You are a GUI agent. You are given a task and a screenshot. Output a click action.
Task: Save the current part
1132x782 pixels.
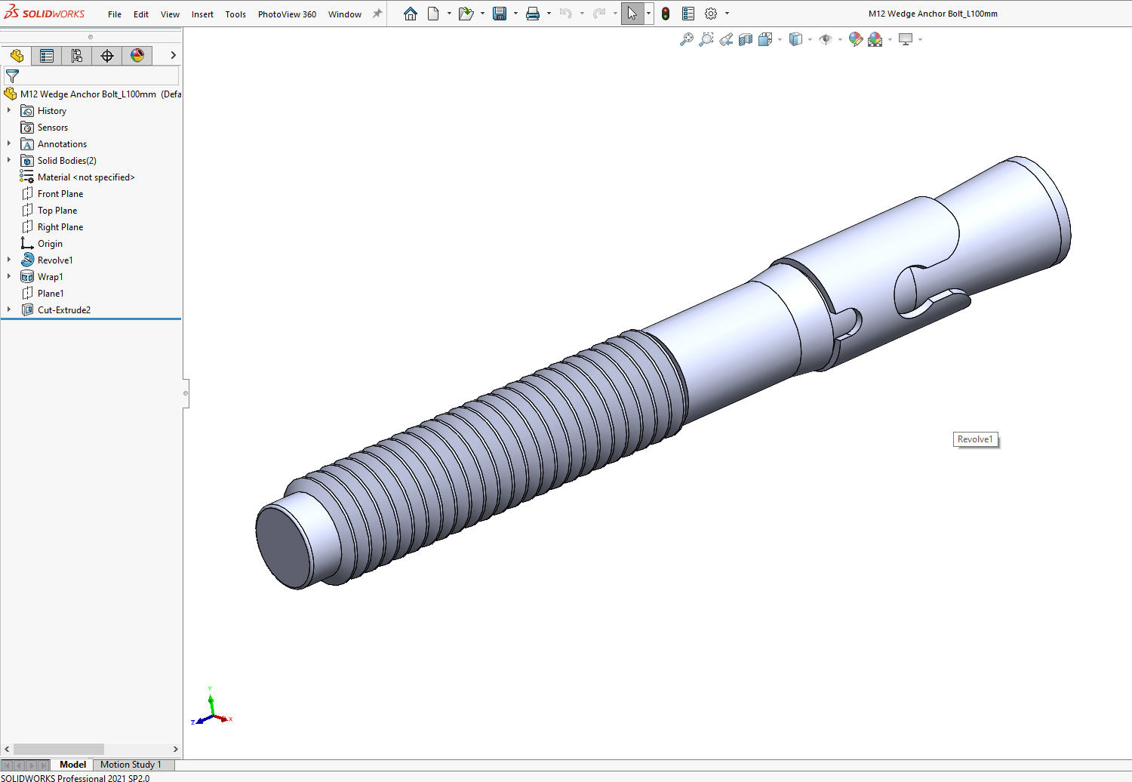[500, 14]
